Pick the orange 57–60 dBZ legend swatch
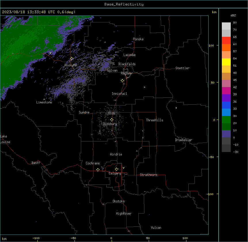The image size is (248, 242). coord(226,47)
